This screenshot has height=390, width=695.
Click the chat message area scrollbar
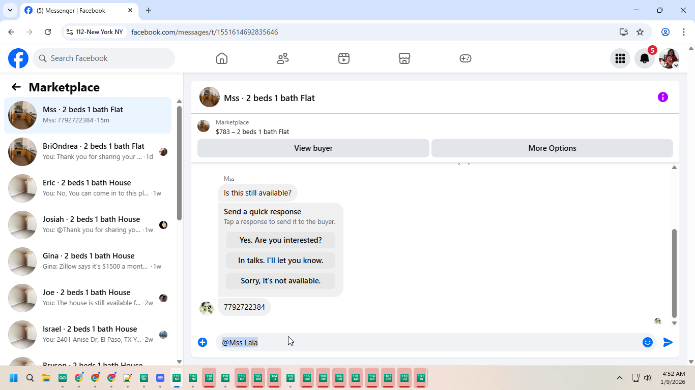[674, 273]
